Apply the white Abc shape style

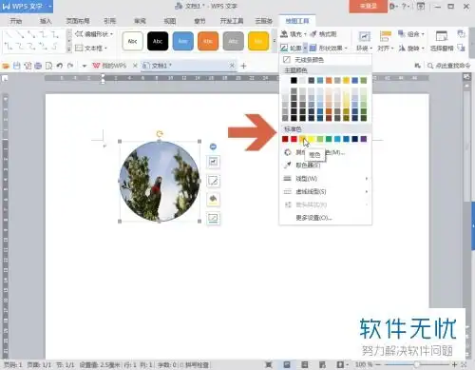point(132,41)
